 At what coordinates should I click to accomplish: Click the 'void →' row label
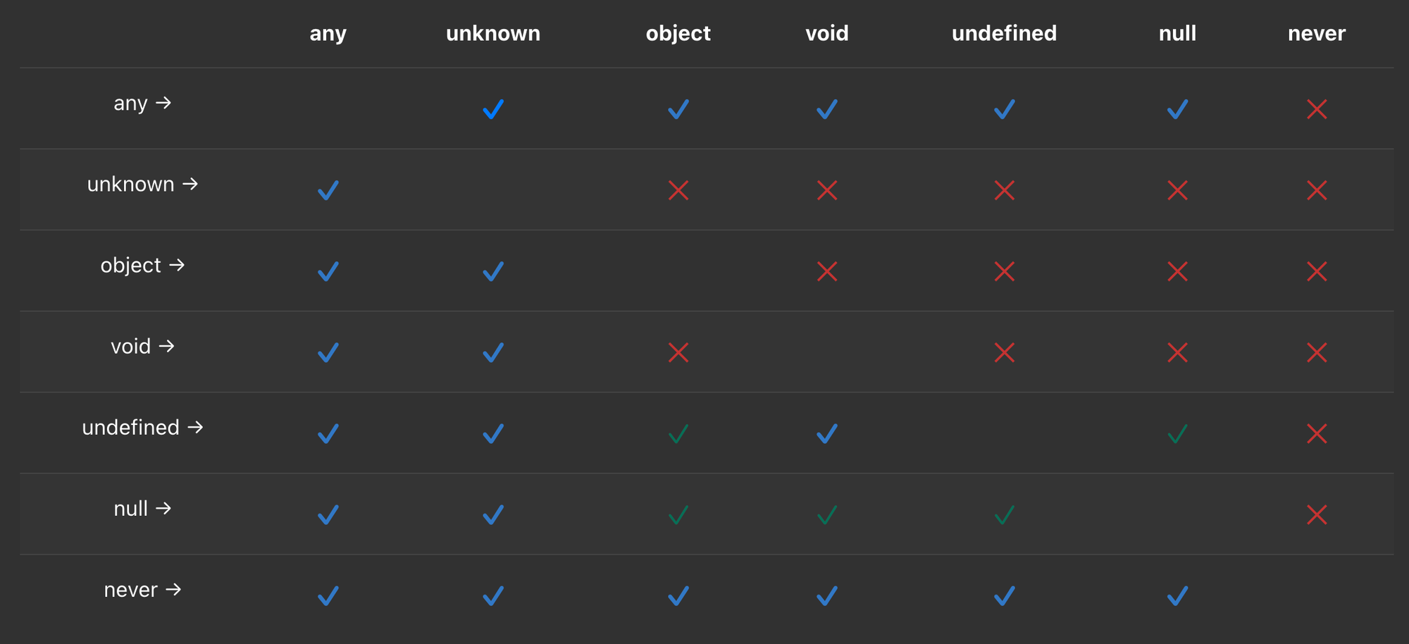[x=142, y=346]
